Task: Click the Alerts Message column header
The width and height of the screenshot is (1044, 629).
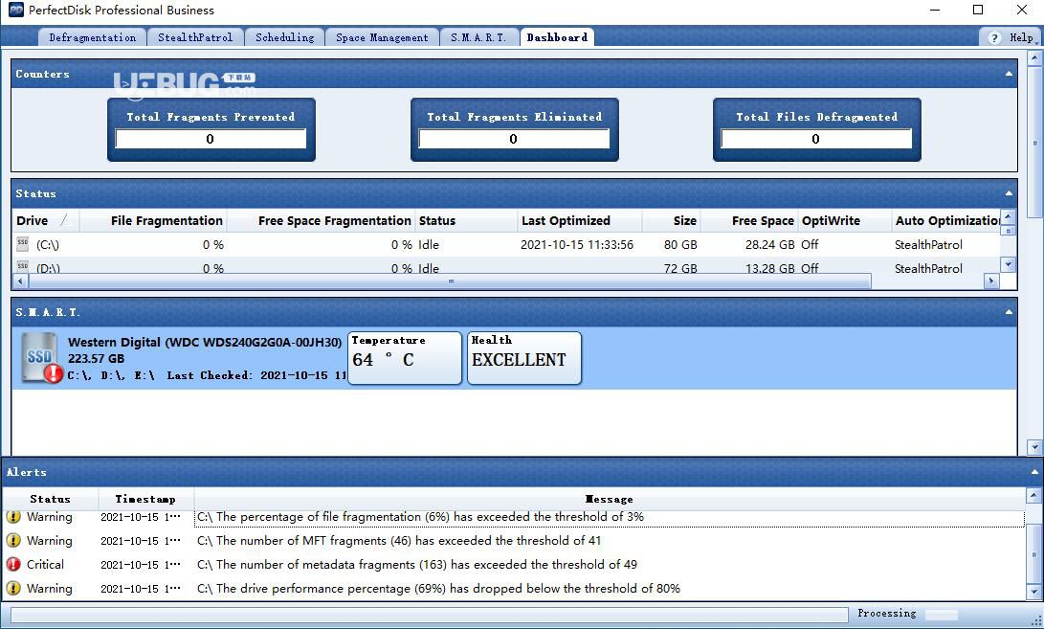Action: point(610,499)
